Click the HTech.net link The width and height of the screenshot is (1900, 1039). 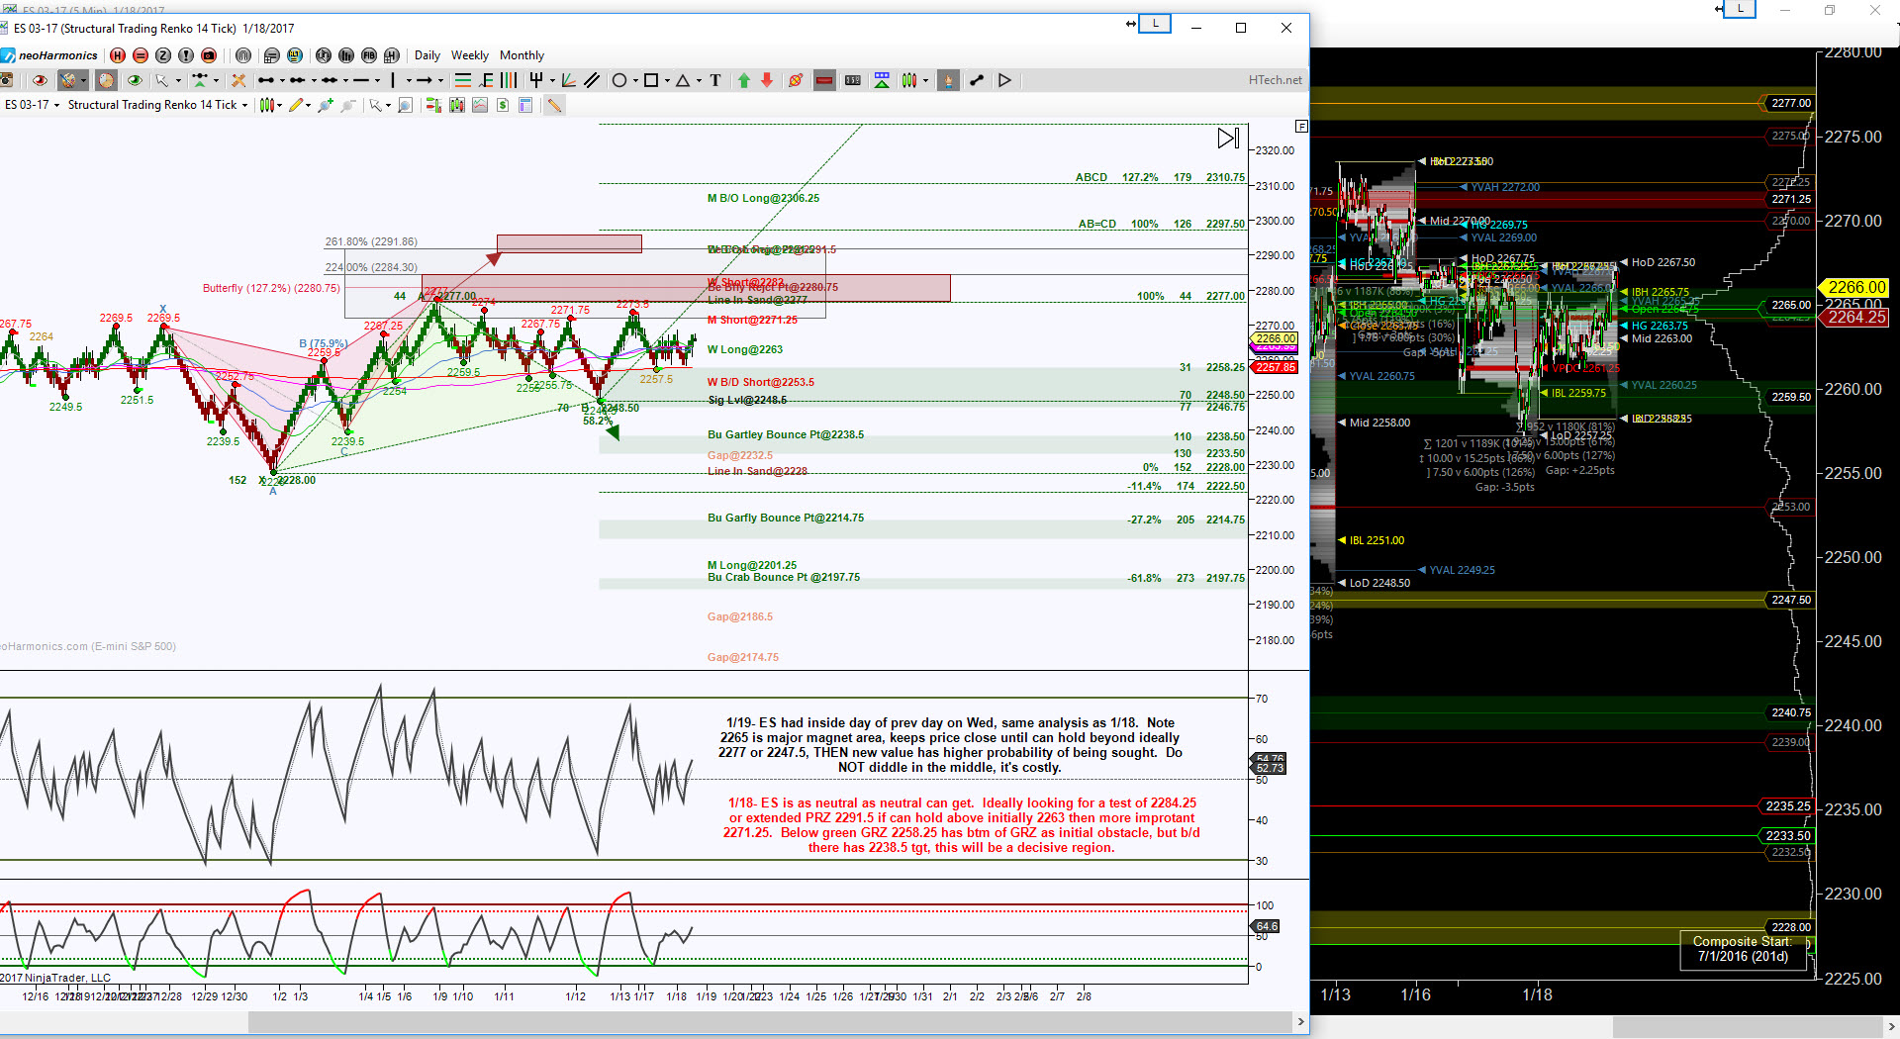1275,80
